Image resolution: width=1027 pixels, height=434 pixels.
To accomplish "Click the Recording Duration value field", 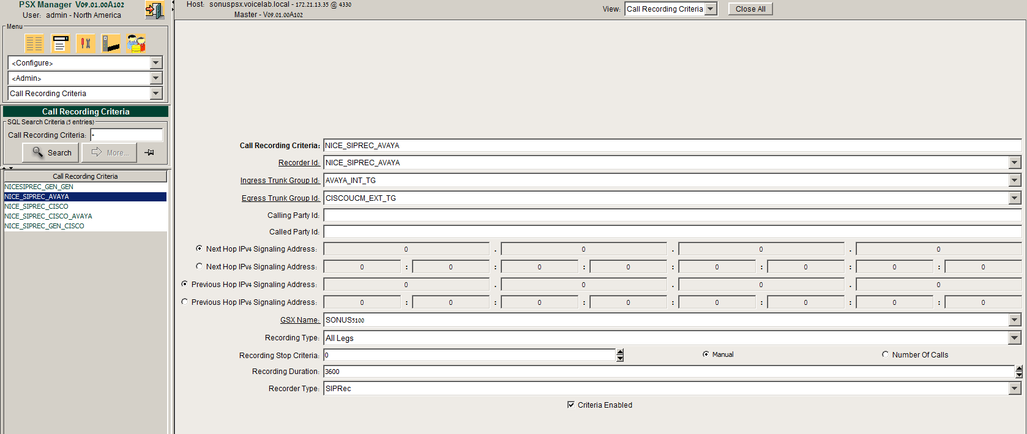I will pos(669,372).
